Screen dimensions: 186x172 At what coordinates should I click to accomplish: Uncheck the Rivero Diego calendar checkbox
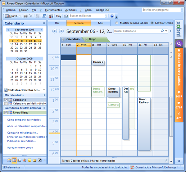6,113
